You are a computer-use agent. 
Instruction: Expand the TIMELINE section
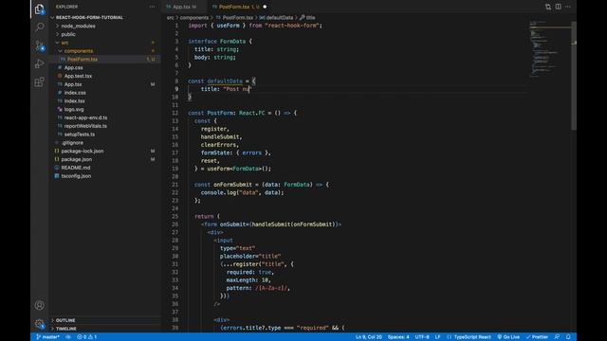65,329
